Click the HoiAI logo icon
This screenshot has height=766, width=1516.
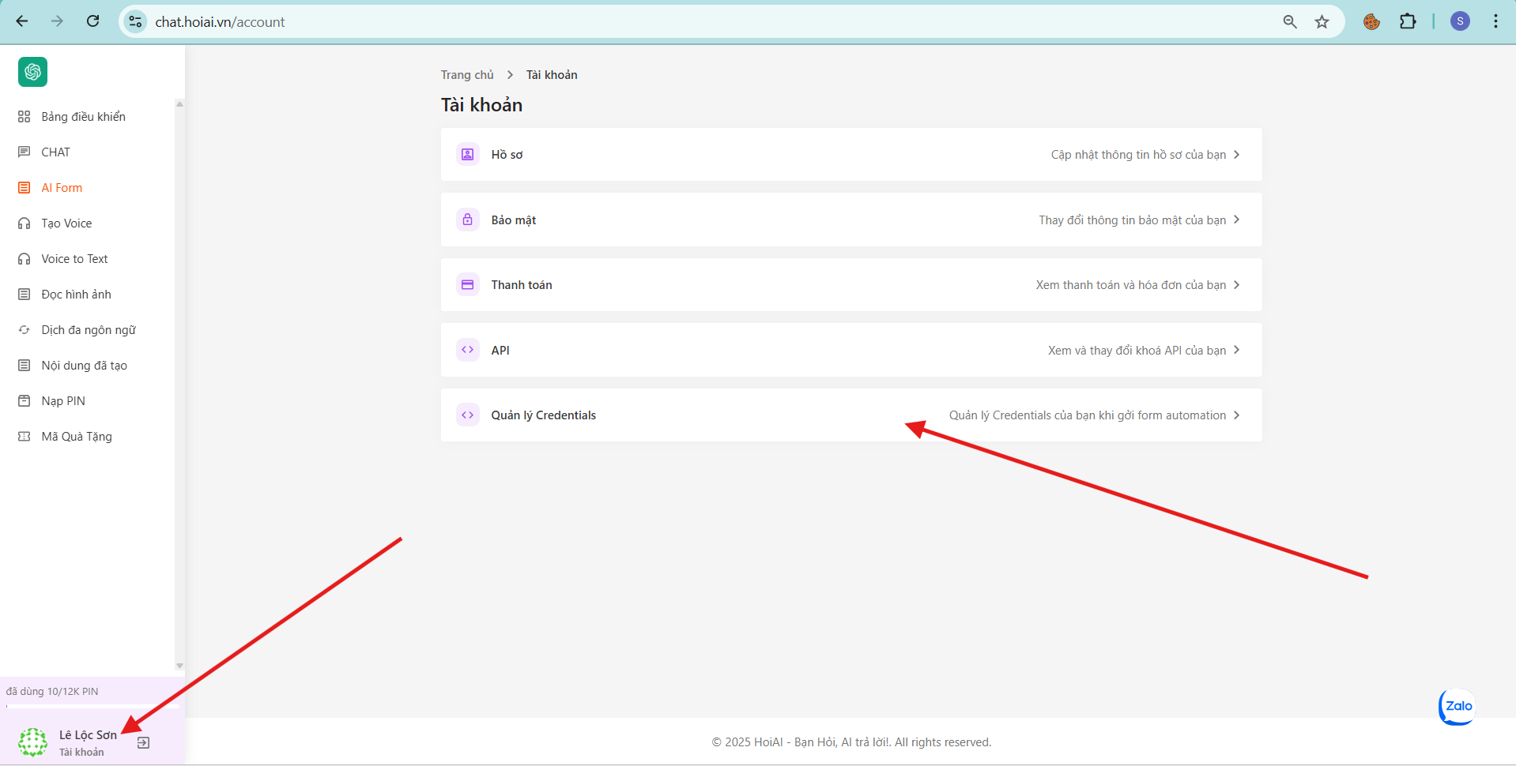tap(32, 72)
